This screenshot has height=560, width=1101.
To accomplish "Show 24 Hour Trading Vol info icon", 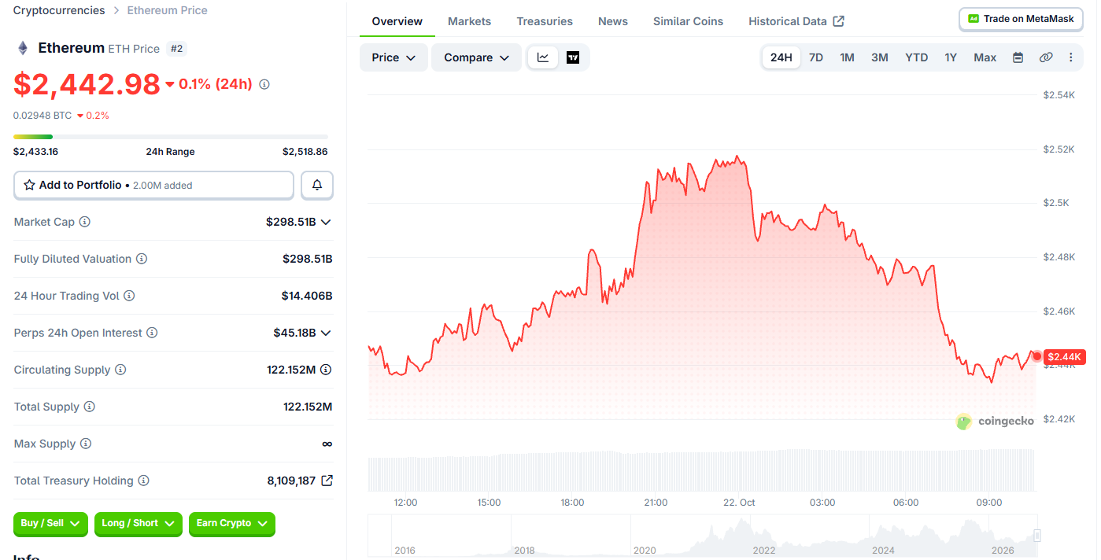I will (129, 296).
